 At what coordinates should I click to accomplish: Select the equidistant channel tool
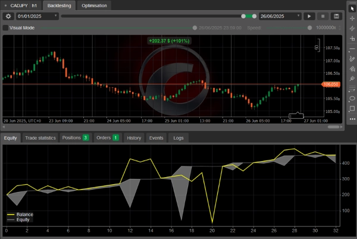(352, 69)
